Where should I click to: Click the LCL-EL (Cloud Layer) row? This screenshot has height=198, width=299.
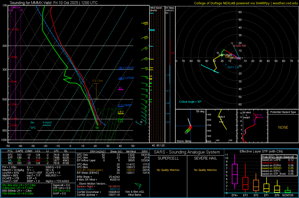tap(113, 170)
